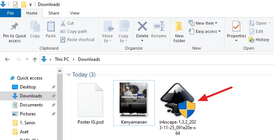
Task: Click title bar Properties checkmark icon
Action: tap(15, 4)
